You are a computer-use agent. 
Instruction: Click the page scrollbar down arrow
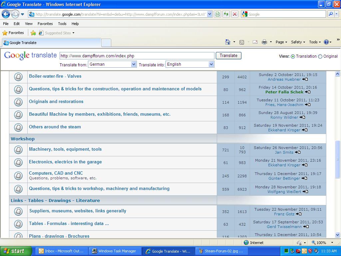click(338, 235)
